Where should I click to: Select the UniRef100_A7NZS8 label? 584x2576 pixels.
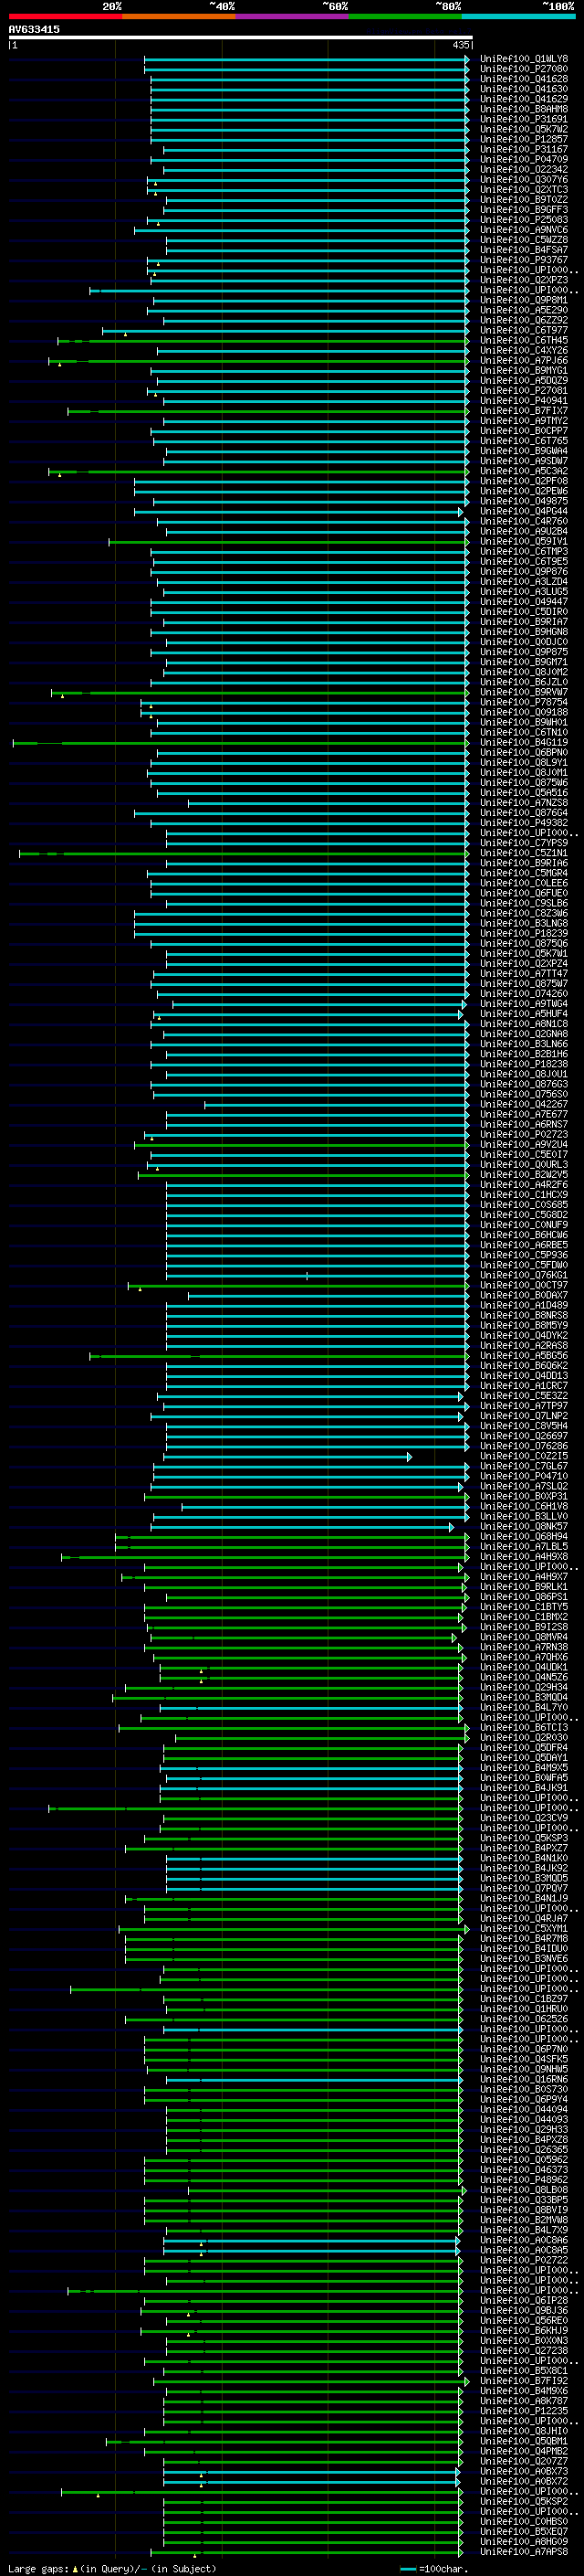pos(524,803)
